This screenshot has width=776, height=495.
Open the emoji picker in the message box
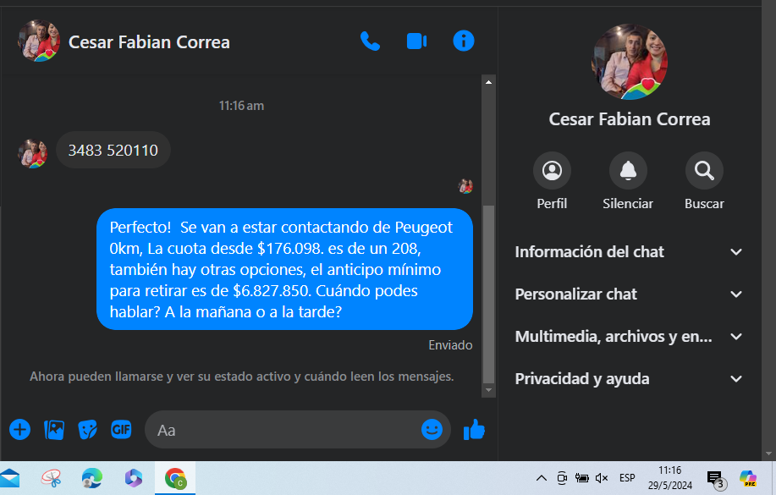pos(432,429)
